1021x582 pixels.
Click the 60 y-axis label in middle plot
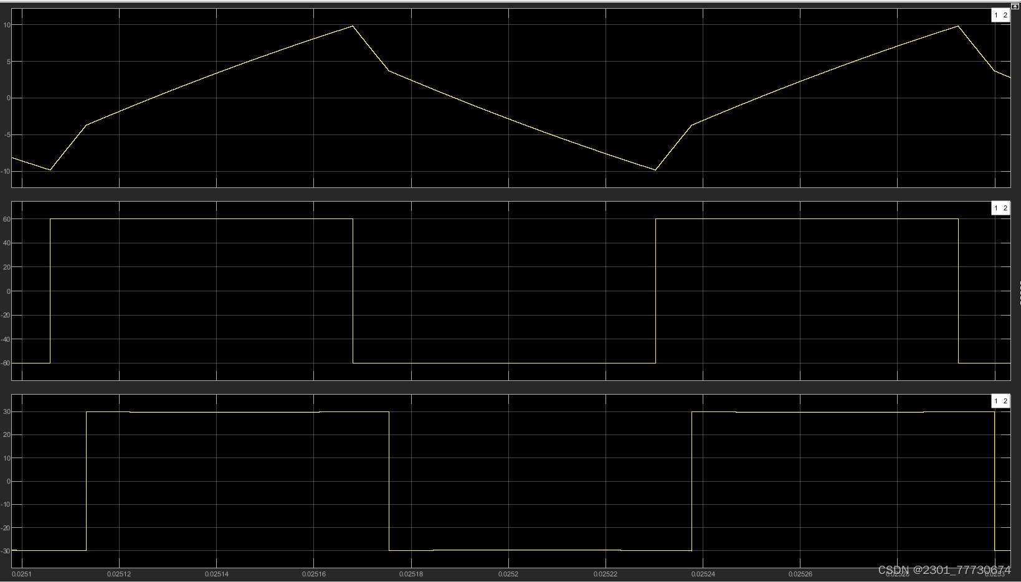point(7,219)
